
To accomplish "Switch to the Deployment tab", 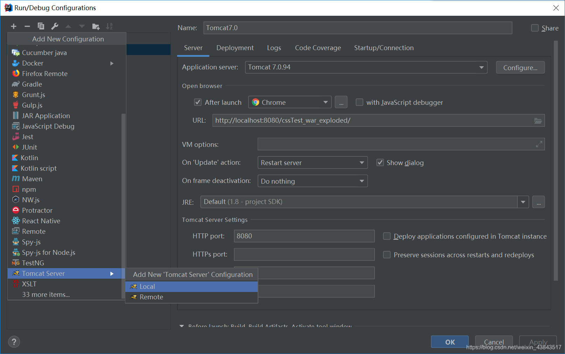I will [235, 48].
